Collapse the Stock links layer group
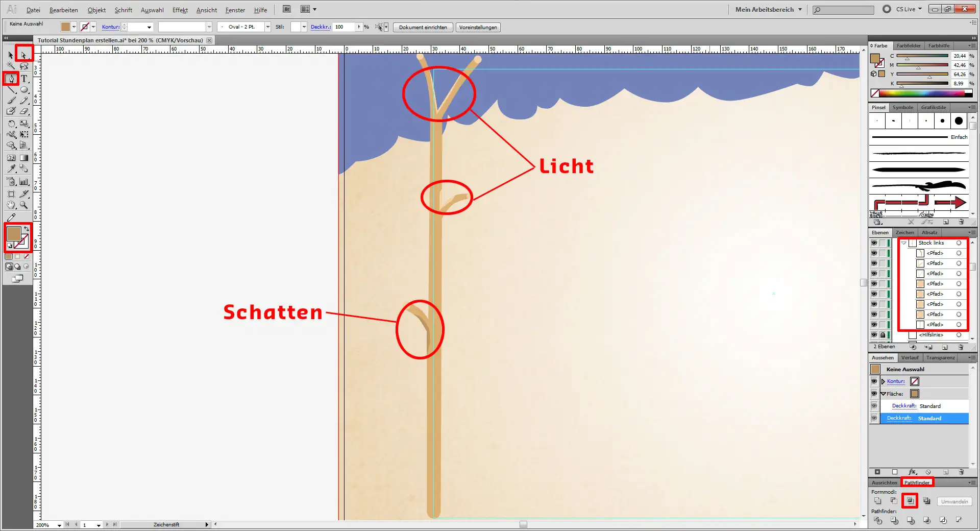Image resolution: width=980 pixels, height=531 pixels. 904,243
